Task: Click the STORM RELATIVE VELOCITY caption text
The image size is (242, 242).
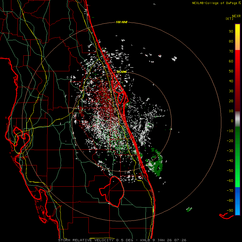Action: [x=86, y=240]
